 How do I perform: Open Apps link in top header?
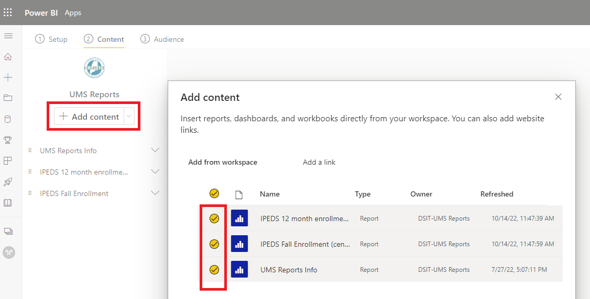(x=73, y=13)
